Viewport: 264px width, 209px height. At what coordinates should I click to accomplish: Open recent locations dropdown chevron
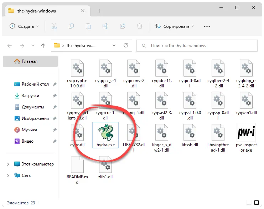coord(33,46)
